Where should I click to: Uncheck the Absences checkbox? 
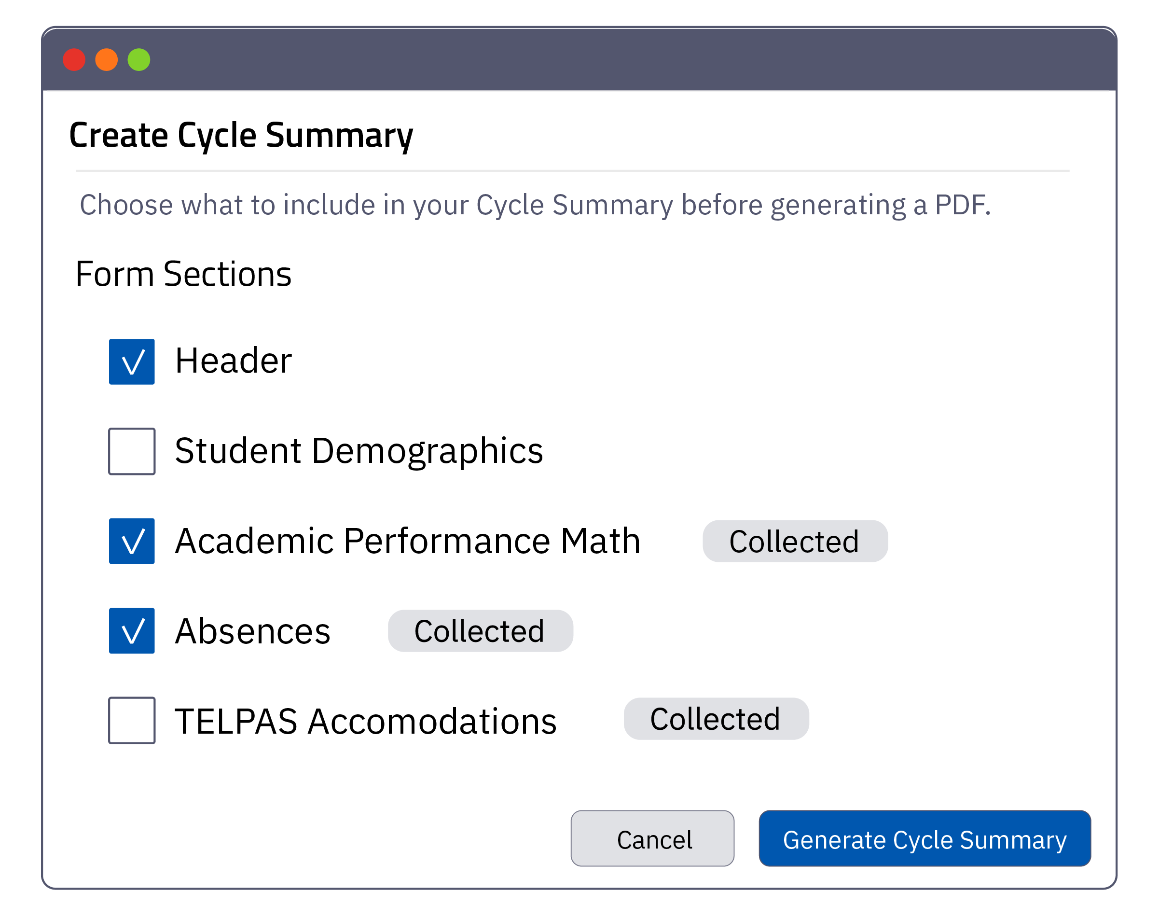(x=132, y=630)
